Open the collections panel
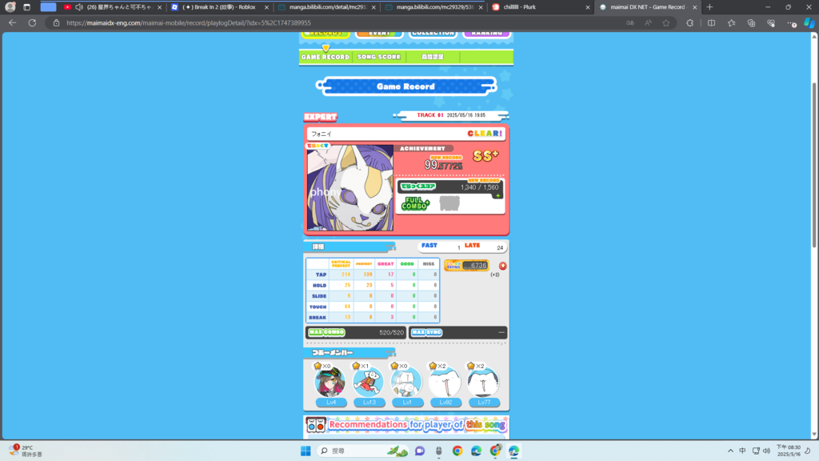This screenshot has height=461, width=819. pos(751,23)
